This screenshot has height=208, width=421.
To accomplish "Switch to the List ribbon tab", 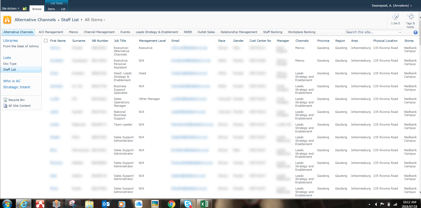I will click(x=63, y=9).
